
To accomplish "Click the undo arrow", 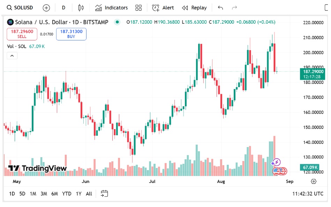I will point(220,7).
